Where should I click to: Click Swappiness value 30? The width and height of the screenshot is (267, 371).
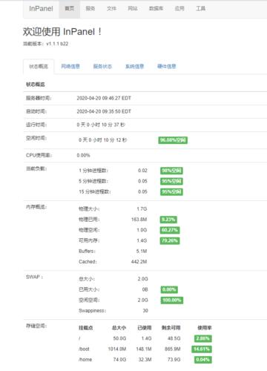(x=145, y=311)
